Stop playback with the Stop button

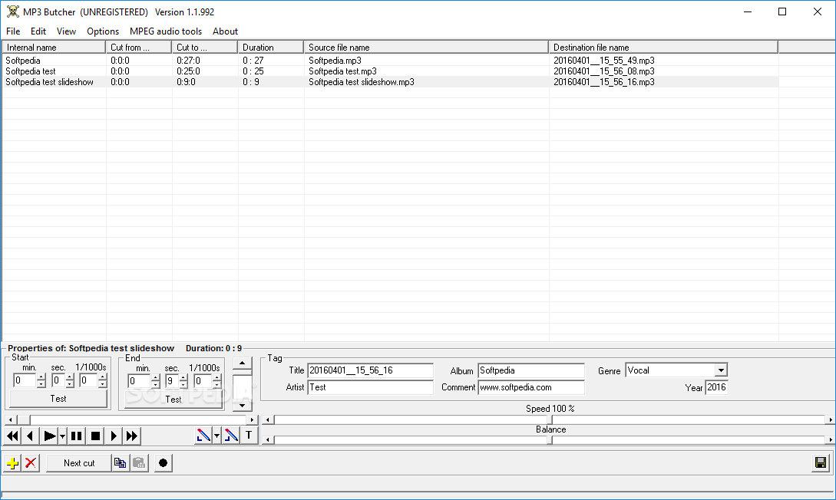click(95, 436)
